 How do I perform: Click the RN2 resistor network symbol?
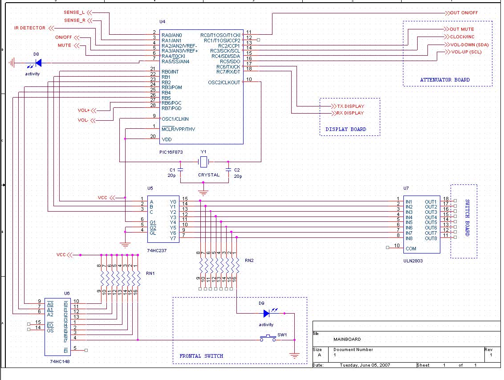coord(219,266)
